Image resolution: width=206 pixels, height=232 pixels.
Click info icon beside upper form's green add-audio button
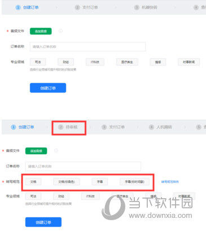coord(60,31)
